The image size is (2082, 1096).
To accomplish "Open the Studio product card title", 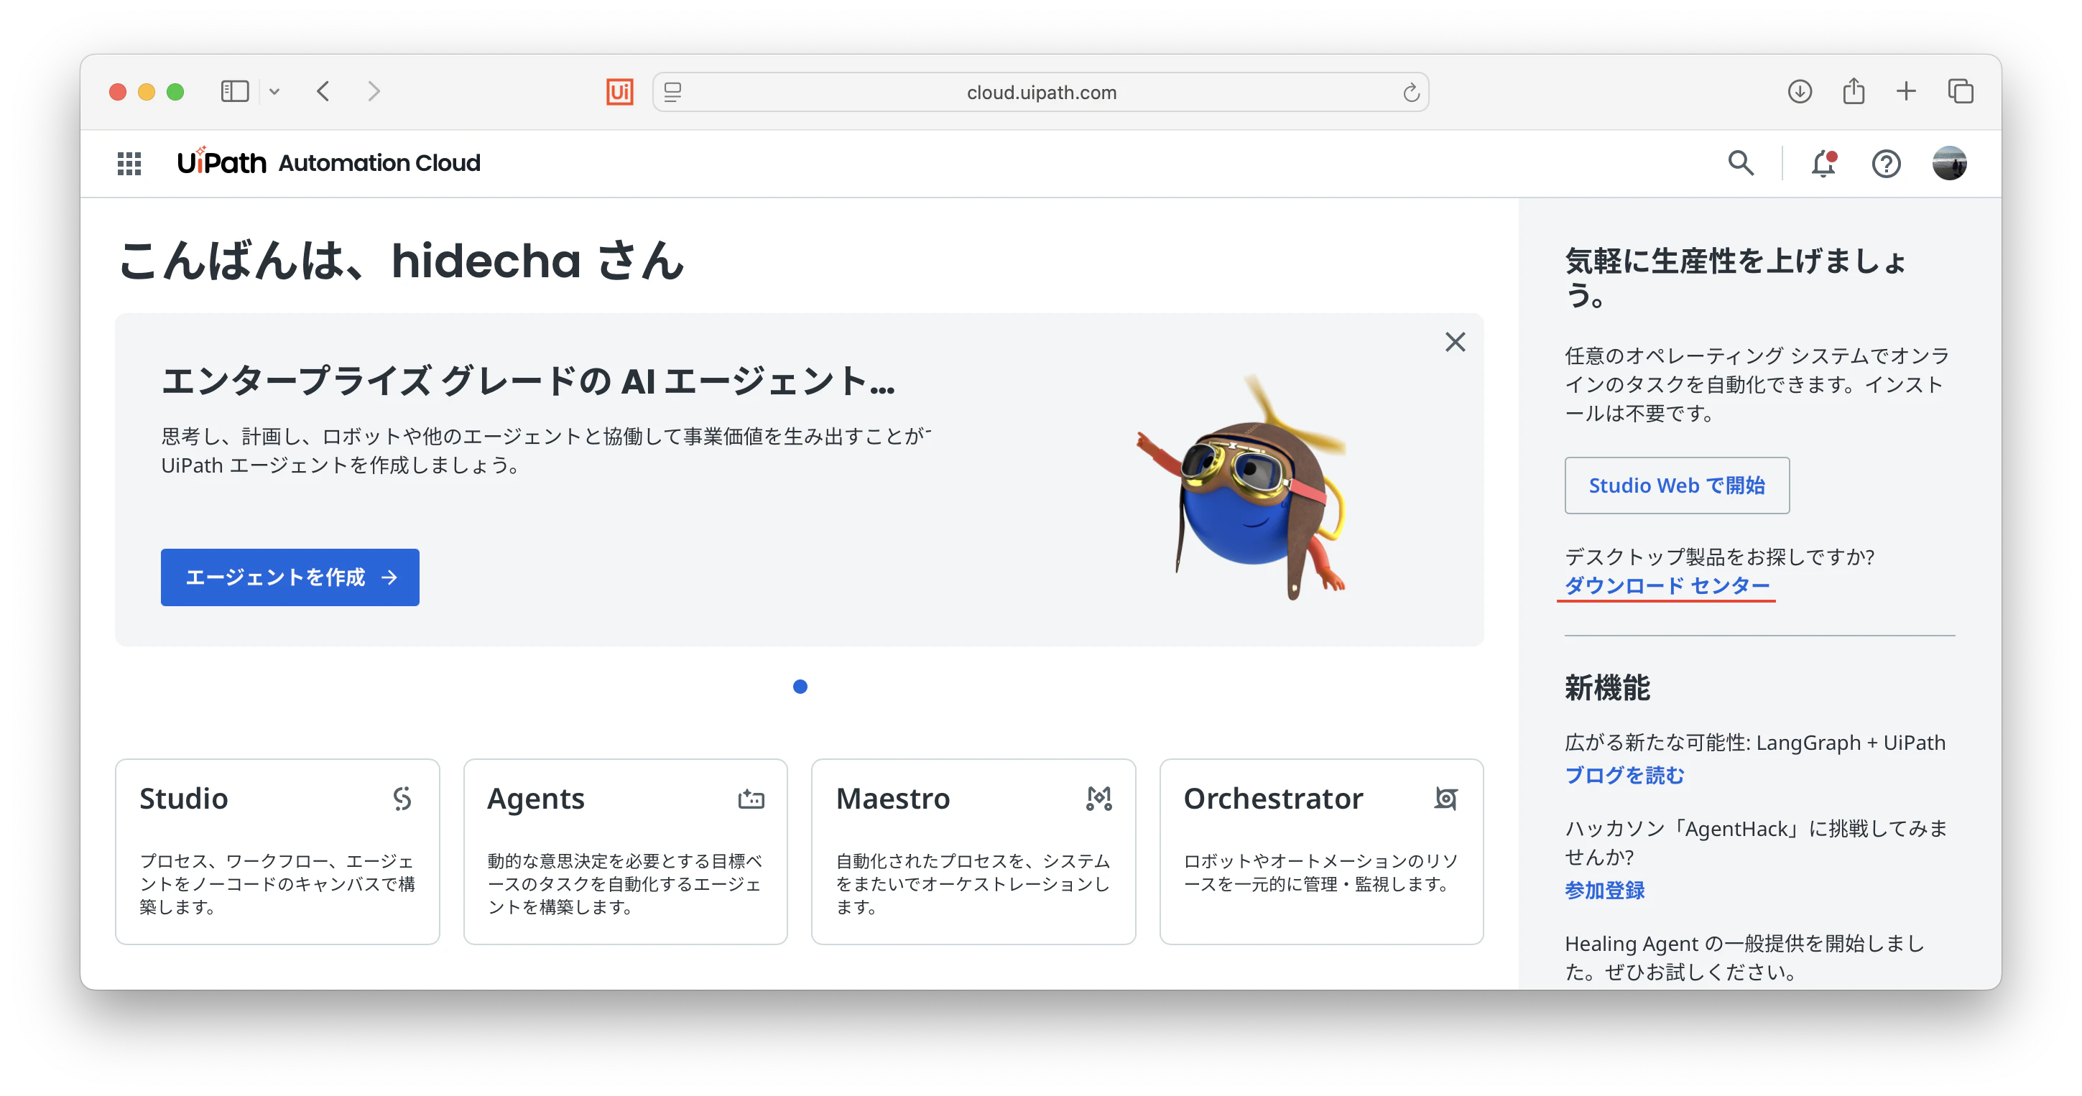I will pyautogui.click(x=183, y=799).
